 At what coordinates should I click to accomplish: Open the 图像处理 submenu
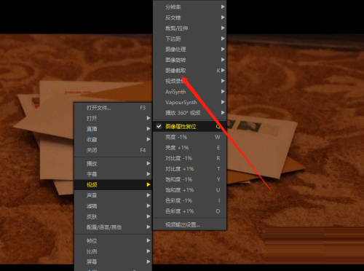point(190,50)
